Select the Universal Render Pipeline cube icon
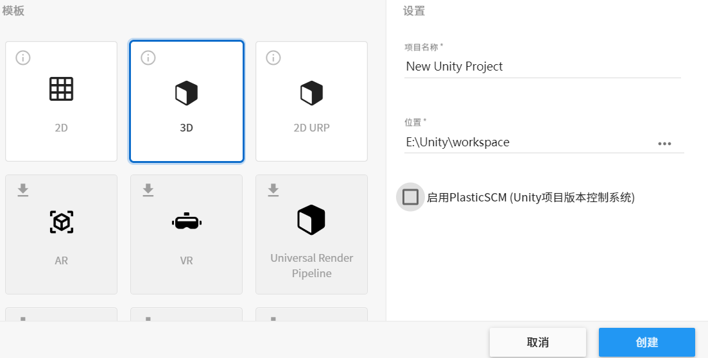Screen dimensions: 708x358 coord(311,220)
